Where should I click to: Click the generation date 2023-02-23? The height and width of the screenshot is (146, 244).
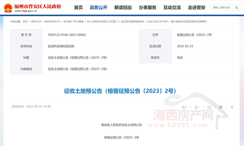(x=185, y=46)
